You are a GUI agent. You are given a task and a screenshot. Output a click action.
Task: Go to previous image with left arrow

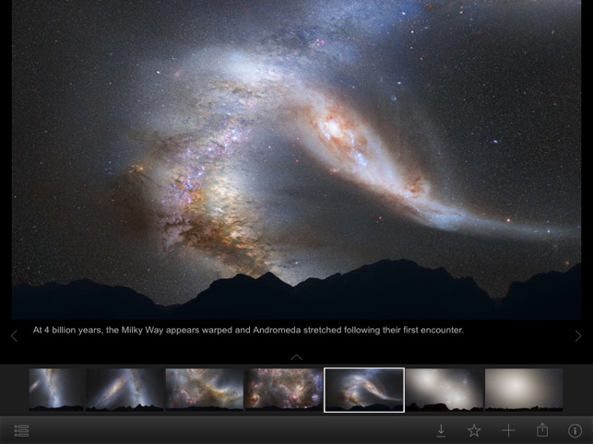pyautogui.click(x=15, y=335)
